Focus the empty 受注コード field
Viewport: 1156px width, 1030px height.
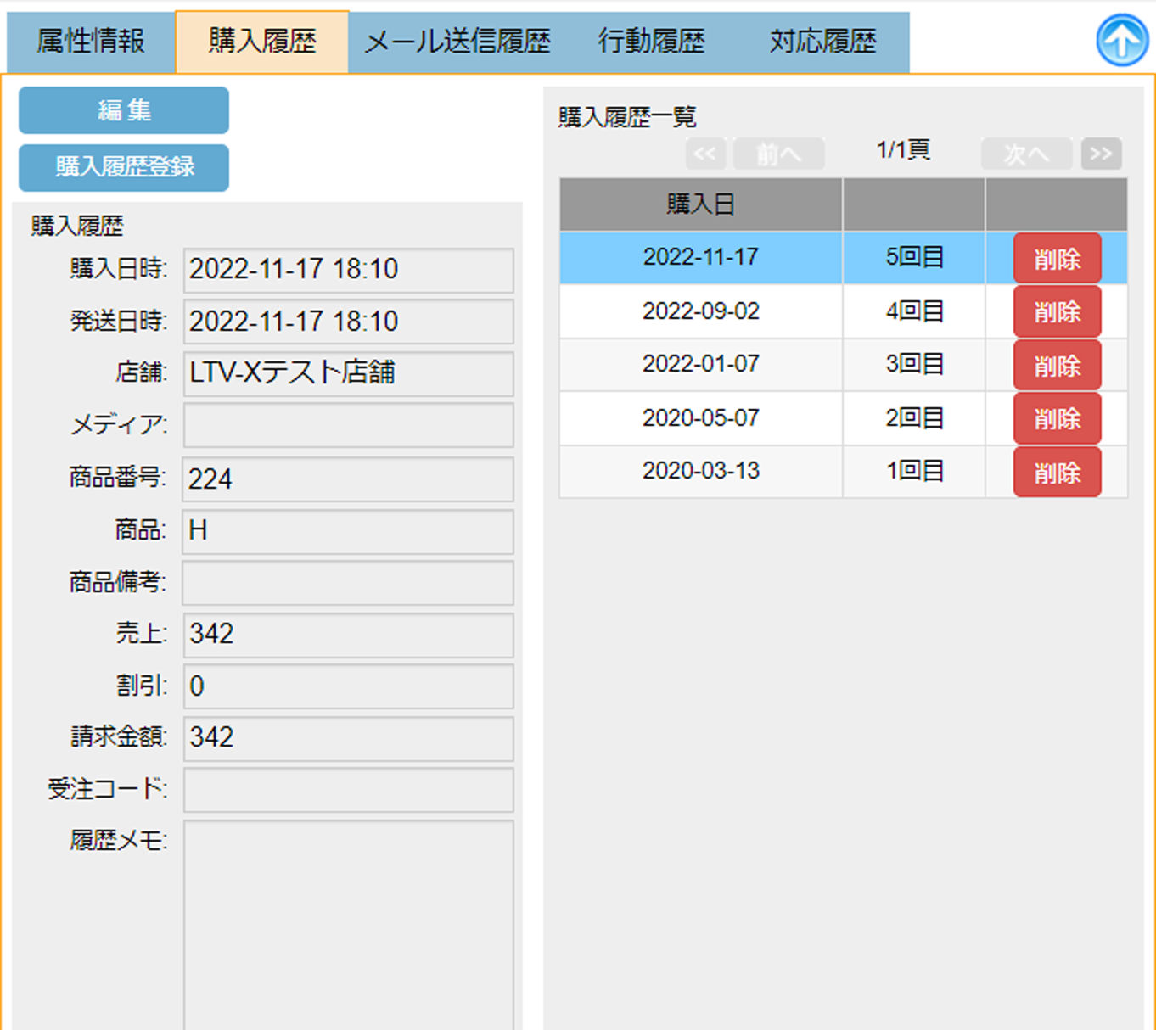(348, 790)
